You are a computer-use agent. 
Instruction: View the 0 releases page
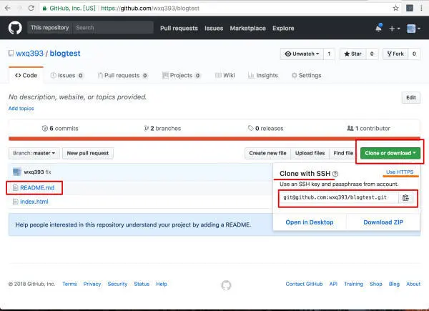265,128
